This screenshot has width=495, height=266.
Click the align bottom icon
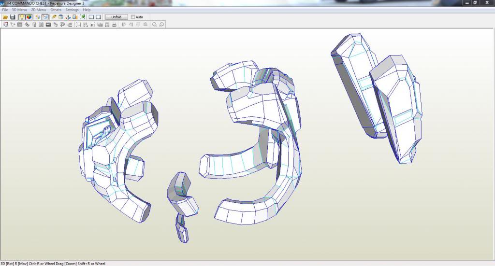pos(145,25)
